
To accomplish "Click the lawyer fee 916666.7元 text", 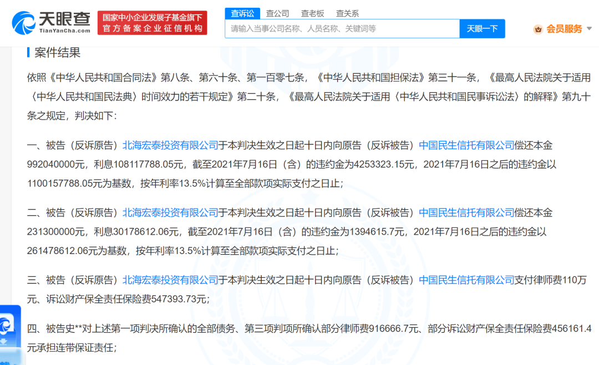I will 393,328.
